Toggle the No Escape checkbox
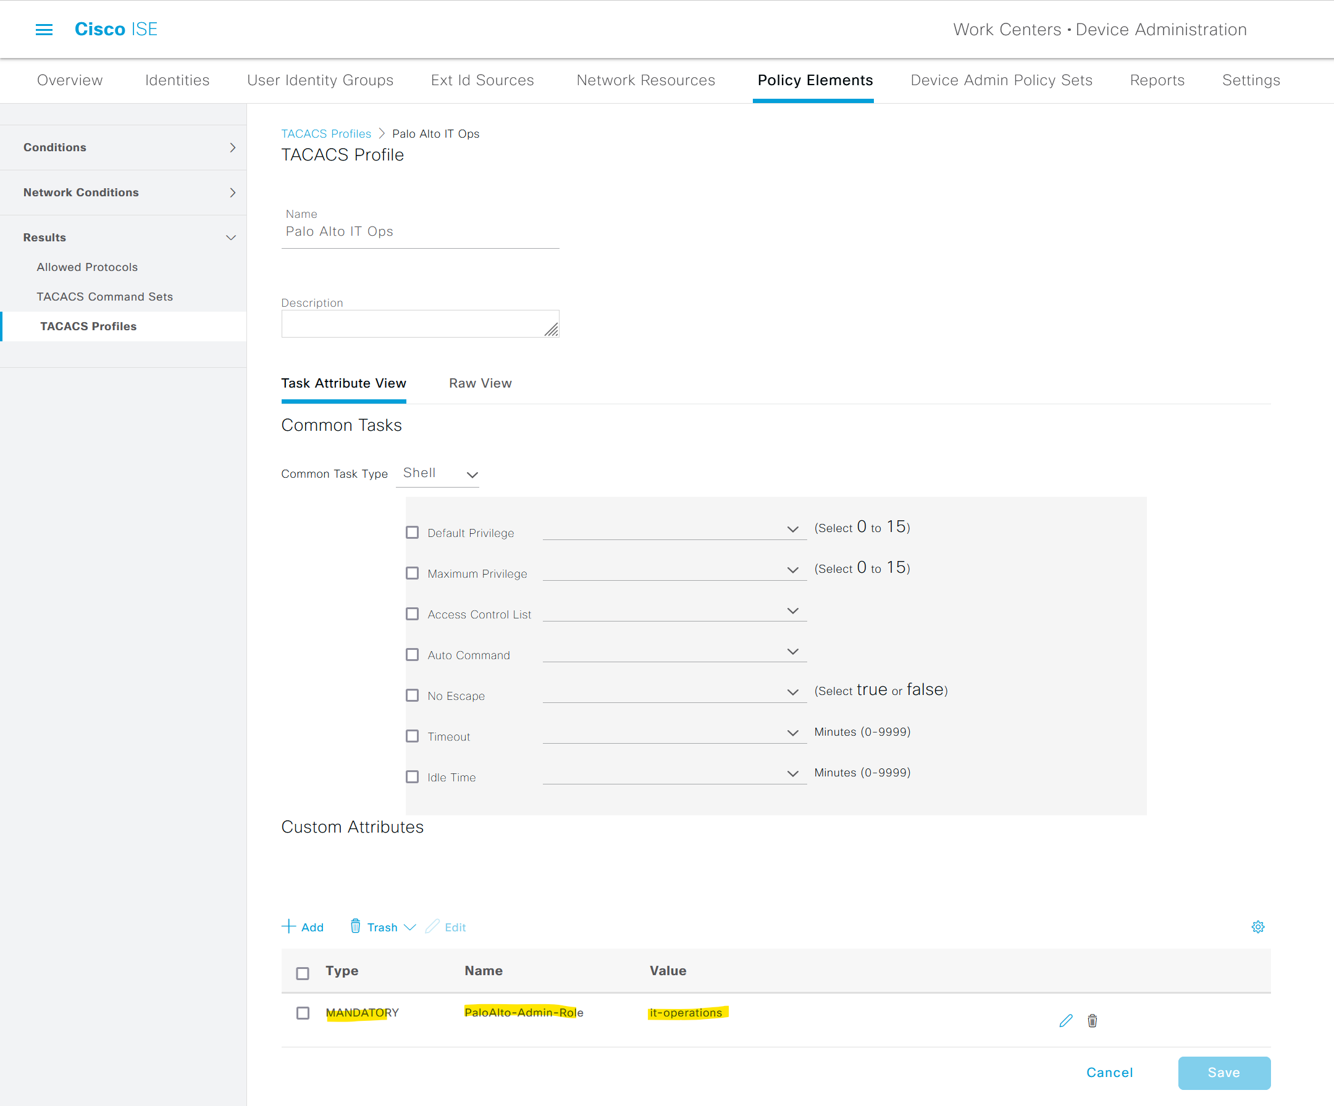1334x1106 pixels. point(413,694)
